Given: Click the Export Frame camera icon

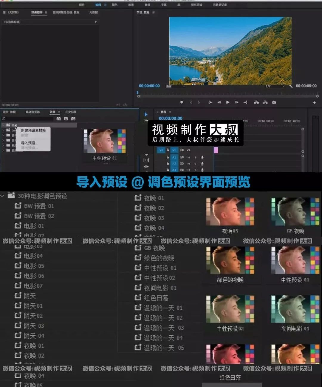Looking at the screenshot, I should click(x=274, y=102).
